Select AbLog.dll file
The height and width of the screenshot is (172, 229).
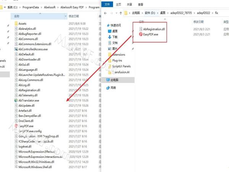coord(24,85)
